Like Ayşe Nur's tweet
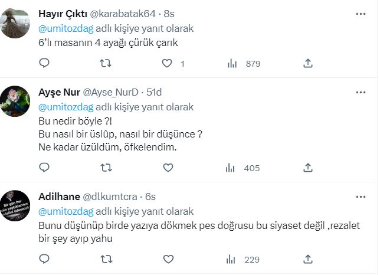The image size is (380, 275). pos(168,168)
